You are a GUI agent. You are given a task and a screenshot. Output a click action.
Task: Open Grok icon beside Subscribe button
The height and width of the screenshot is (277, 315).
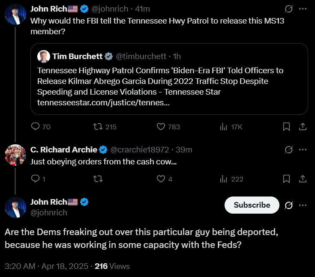[x=288, y=205]
